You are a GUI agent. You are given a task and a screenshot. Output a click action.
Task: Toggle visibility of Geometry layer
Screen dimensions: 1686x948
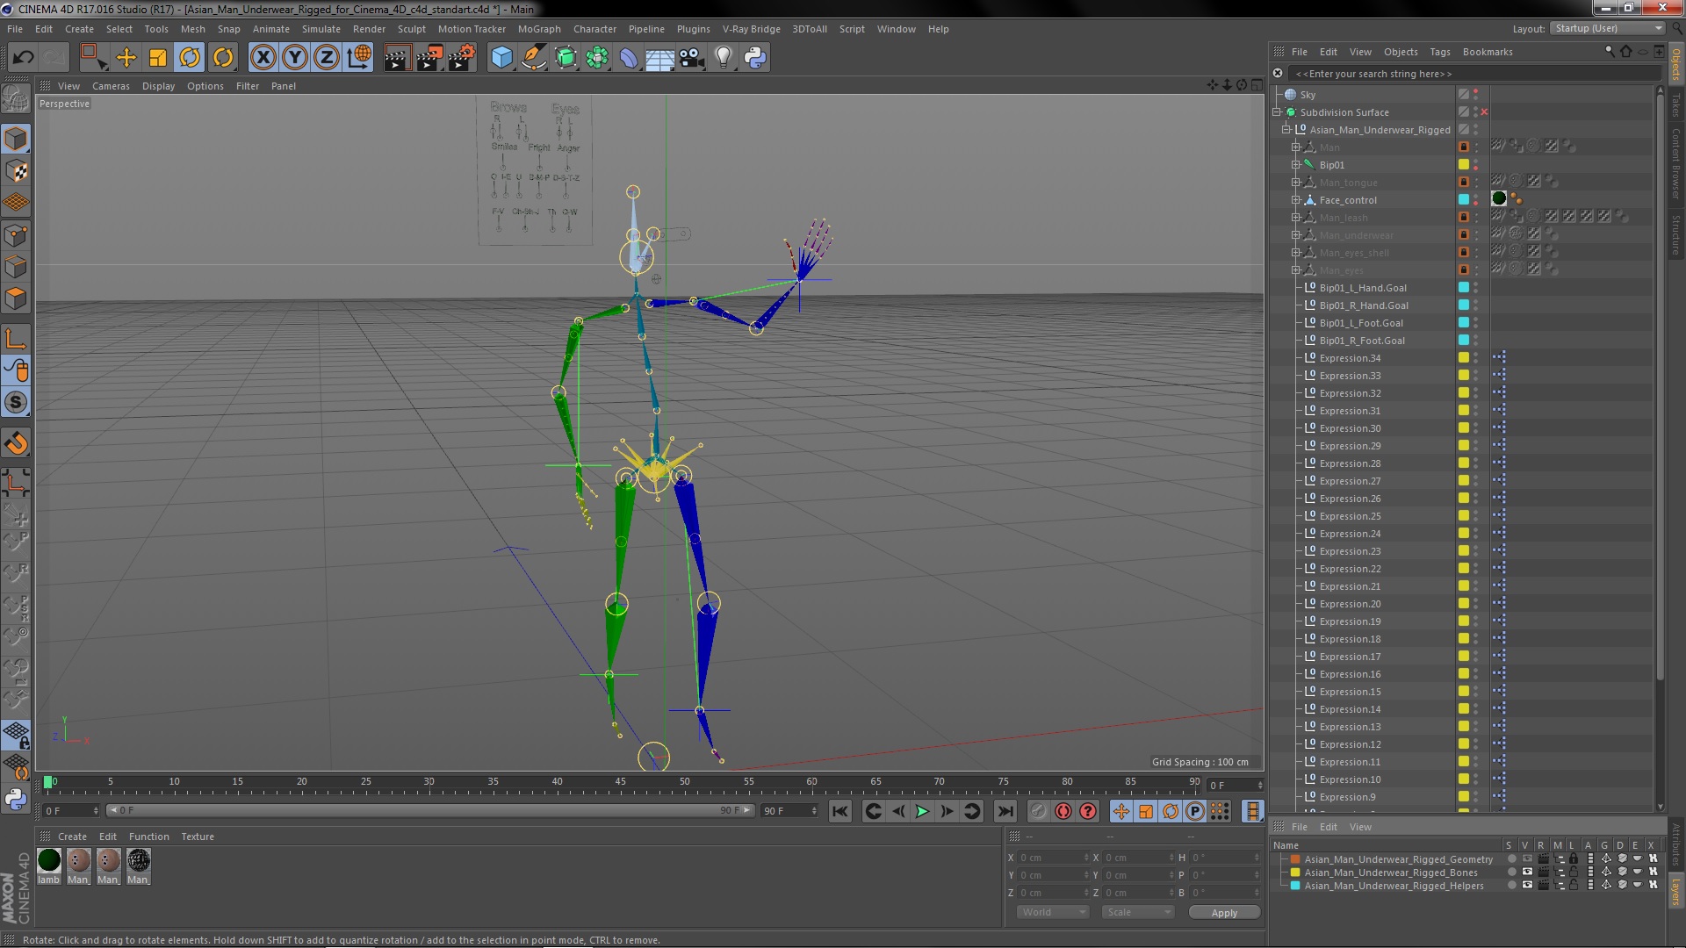(x=1527, y=859)
